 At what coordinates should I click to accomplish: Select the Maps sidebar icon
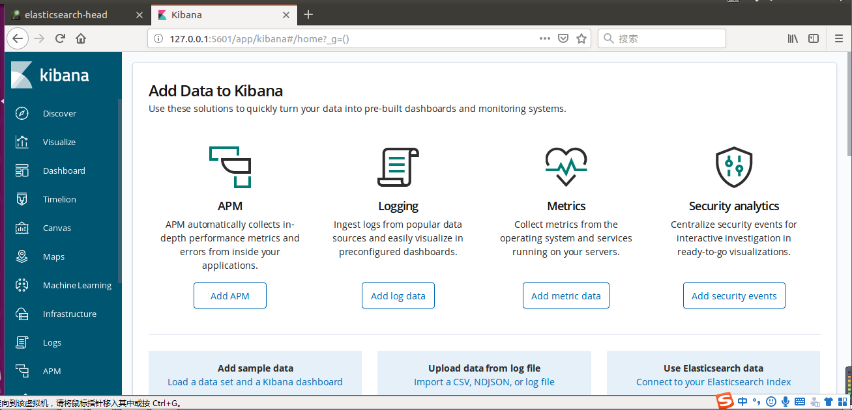pos(22,256)
